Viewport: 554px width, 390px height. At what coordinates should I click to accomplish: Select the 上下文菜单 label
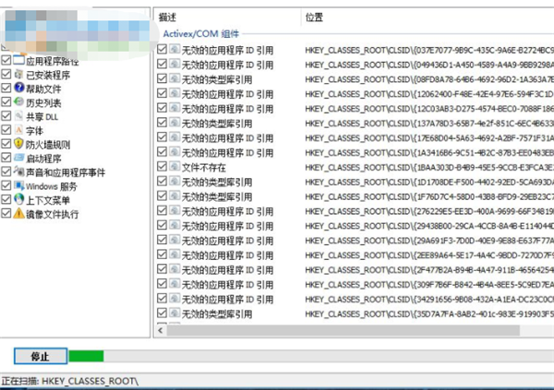48,200
